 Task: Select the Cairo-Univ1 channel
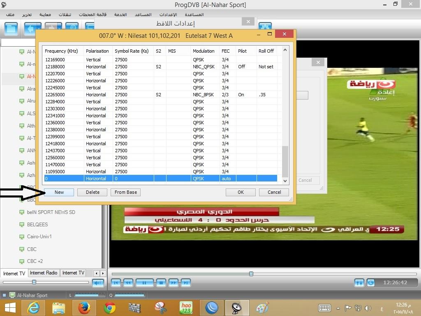(x=39, y=237)
